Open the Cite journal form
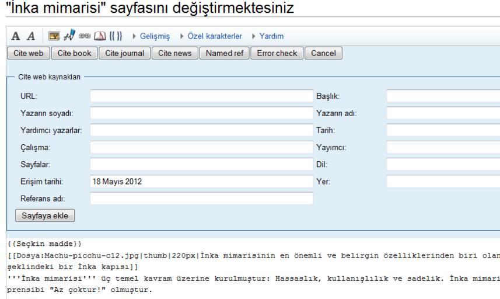 click(x=124, y=53)
